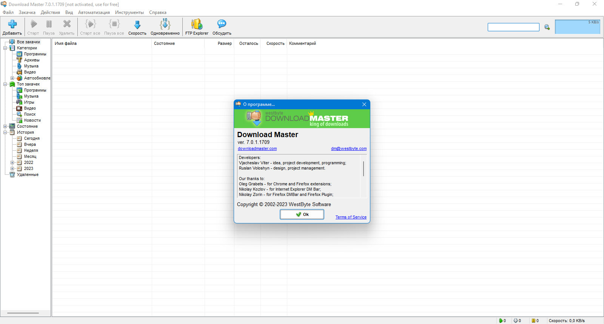604x324 pixels.
Task: Open the Скорость speed settings icon
Action: pos(137,24)
